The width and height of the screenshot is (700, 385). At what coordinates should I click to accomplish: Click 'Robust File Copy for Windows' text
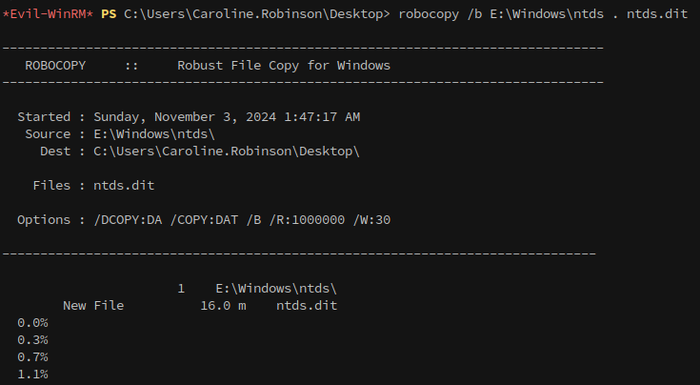pyautogui.click(x=284, y=66)
